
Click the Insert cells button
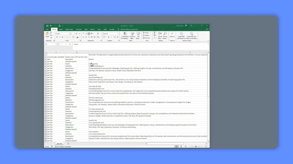point(146,32)
